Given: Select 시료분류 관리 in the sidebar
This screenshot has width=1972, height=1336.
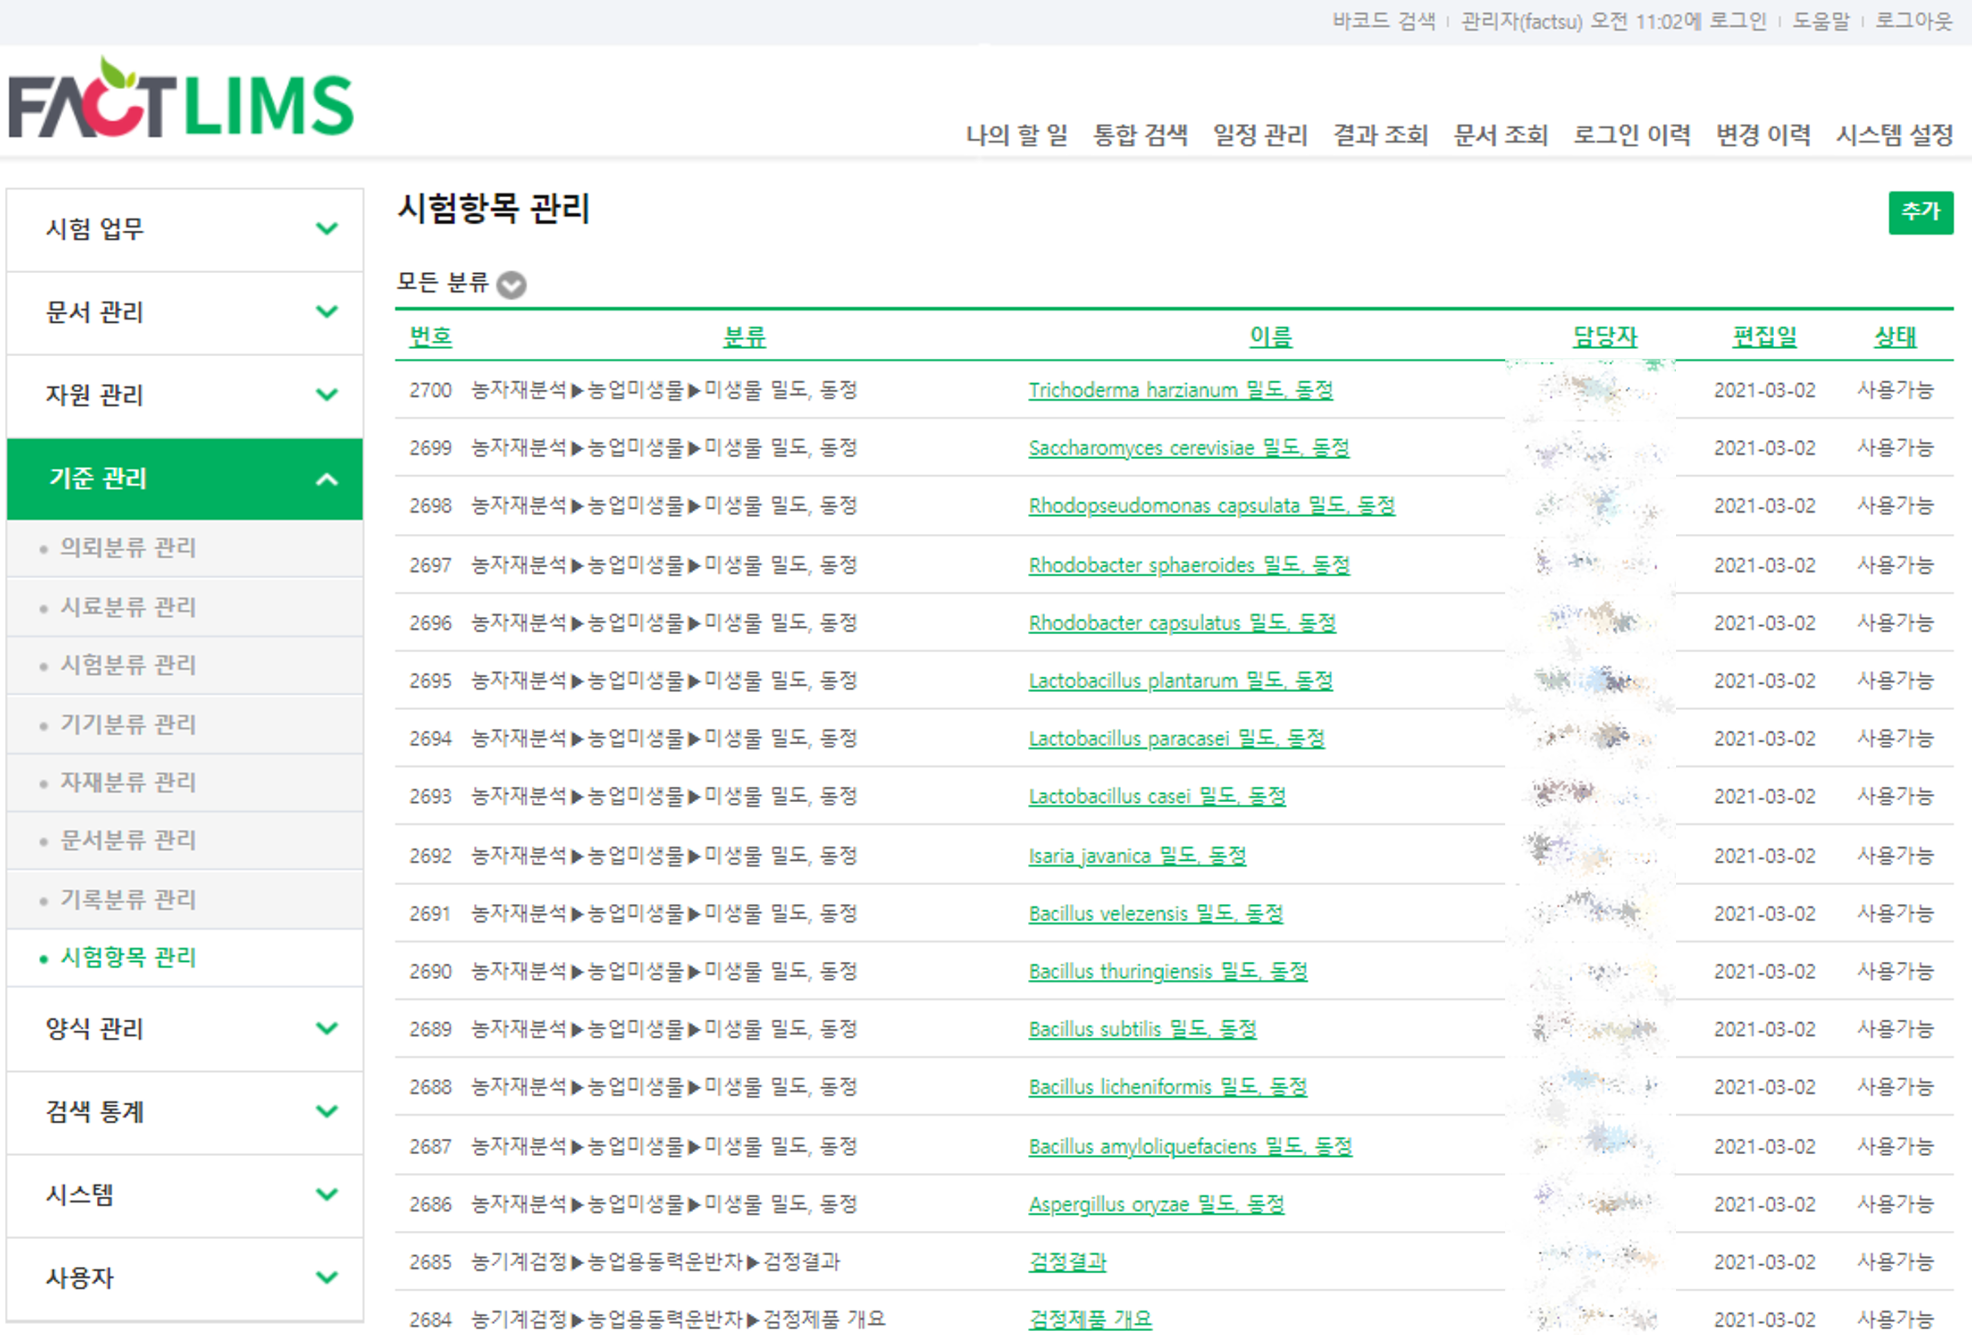Looking at the screenshot, I should (x=128, y=607).
